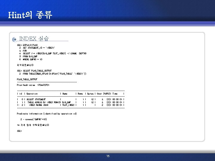Click the 'INDEX RANGE SCAN' operation row
The image size is (215, 161).
[71, 105]
